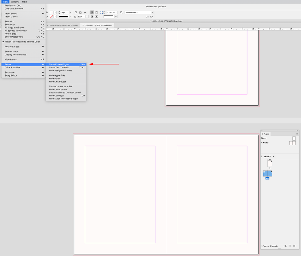This screenshot has width=301, height=256.
Task: Click the edit page size icon
Action: pyautogui.click(x=285, y=246)
